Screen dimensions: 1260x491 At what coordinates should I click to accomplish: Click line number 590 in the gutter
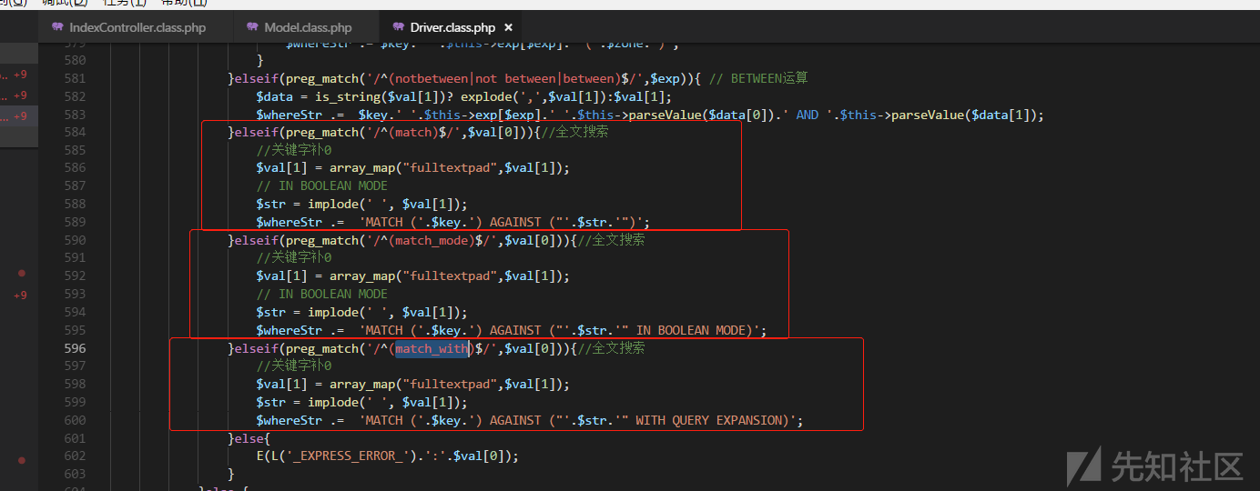point(75,240)
